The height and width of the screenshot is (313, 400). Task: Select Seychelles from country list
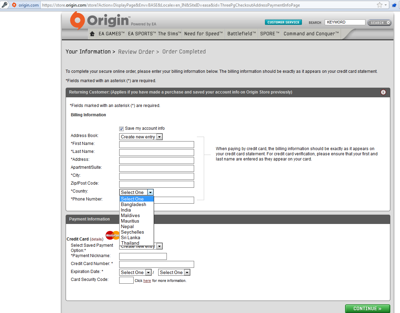point(136,232)
